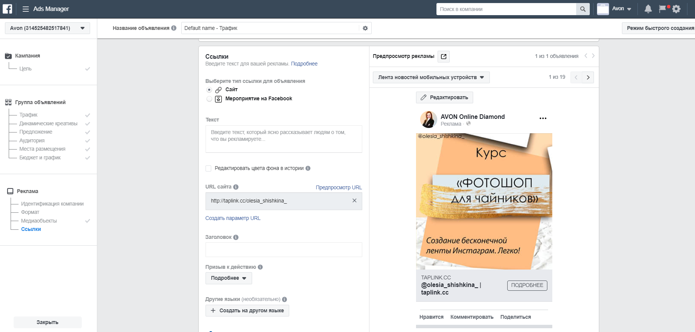Click the previous ad chevron in header
This screenshot has width=695, height=332.
[x=586, y=56]
